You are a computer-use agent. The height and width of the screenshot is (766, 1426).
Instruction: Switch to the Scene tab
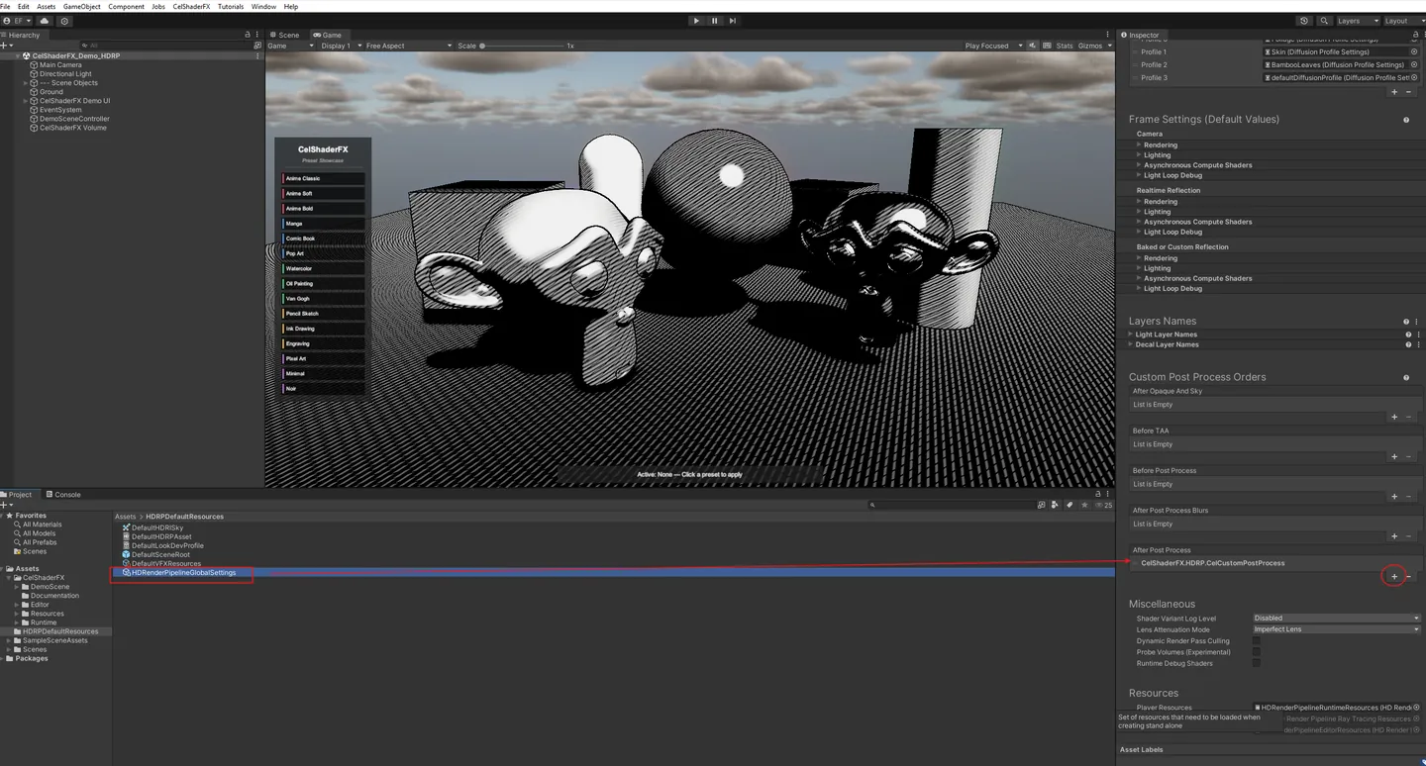pyautogui.click(x=284, y=35)
